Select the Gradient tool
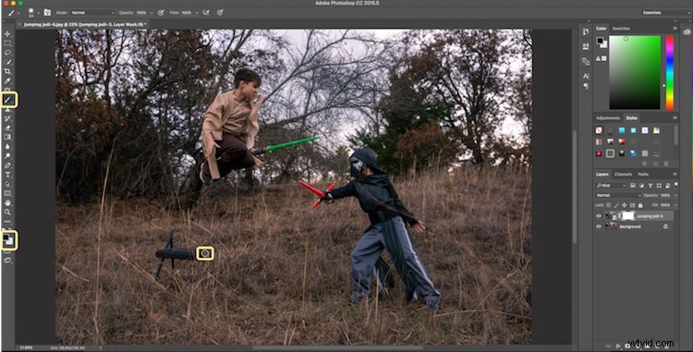Image resolution: width=693 pixels, height=352 pixels. (x=7, y=137)
